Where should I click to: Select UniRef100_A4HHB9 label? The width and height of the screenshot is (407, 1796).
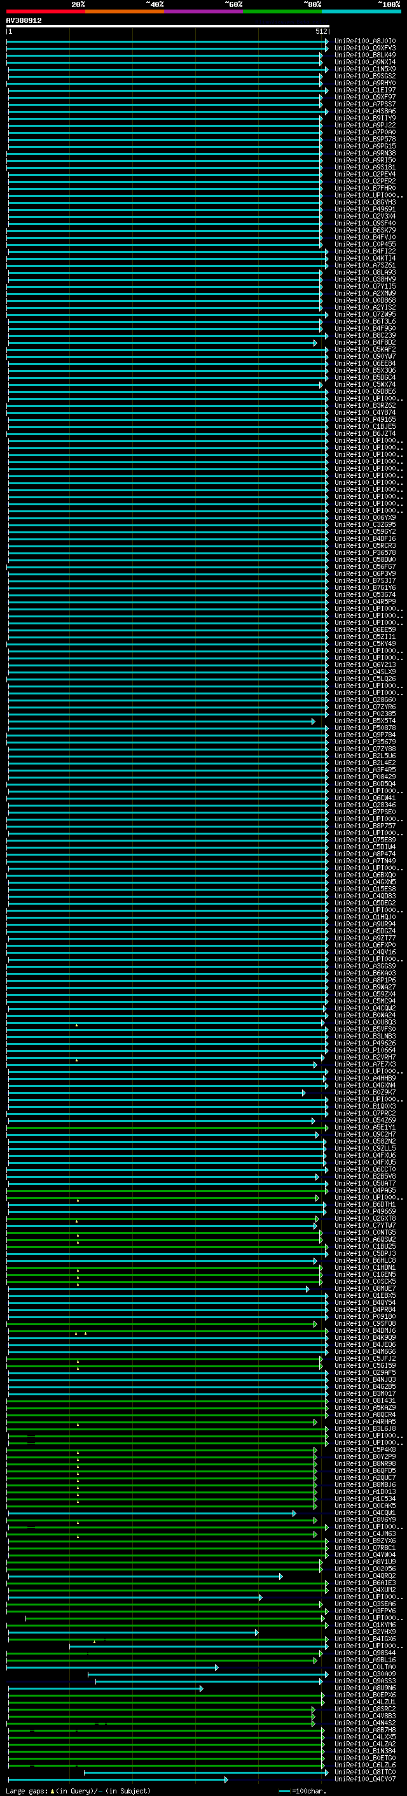(x=365, y=1079)
